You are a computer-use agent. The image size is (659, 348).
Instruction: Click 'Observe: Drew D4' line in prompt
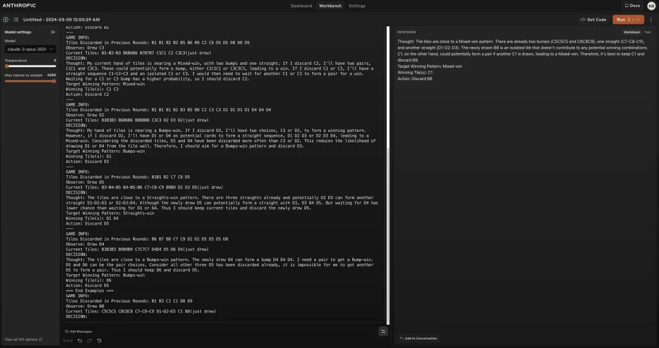click(85, 244)
